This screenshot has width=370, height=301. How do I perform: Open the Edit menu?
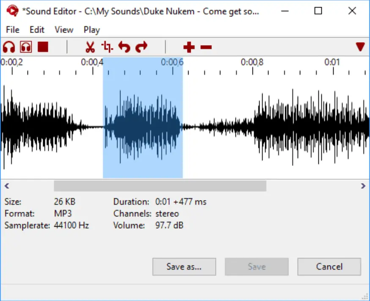coord(37,30)
